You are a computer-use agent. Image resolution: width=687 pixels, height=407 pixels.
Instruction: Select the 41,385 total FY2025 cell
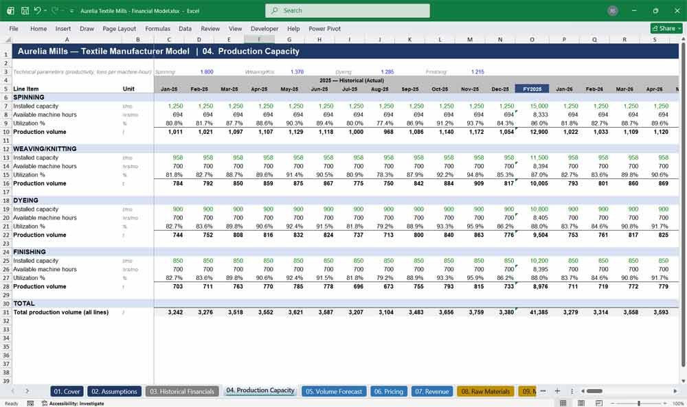[x=532, y=312]
